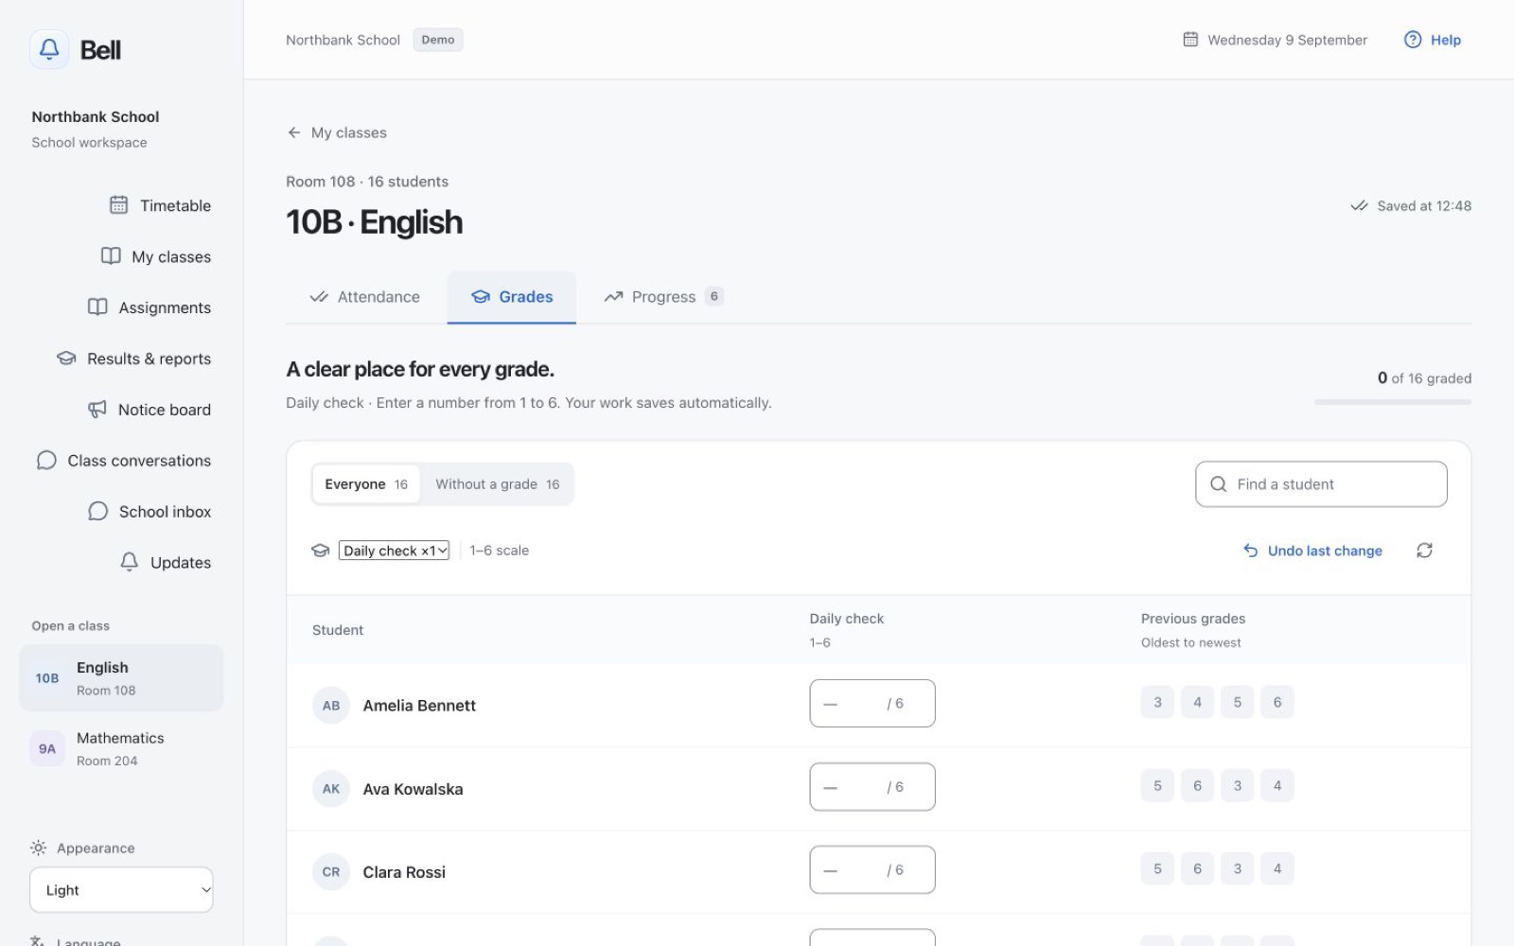Viewport: 1514px width, 946px height.
Task: Open the Notice board
Action: 150,410
